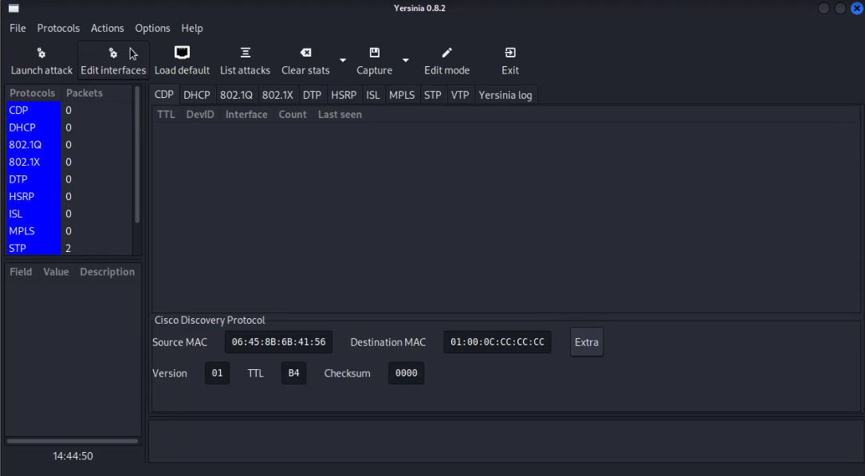Click the protocols list vertical scrollbar

pos(137,155)
